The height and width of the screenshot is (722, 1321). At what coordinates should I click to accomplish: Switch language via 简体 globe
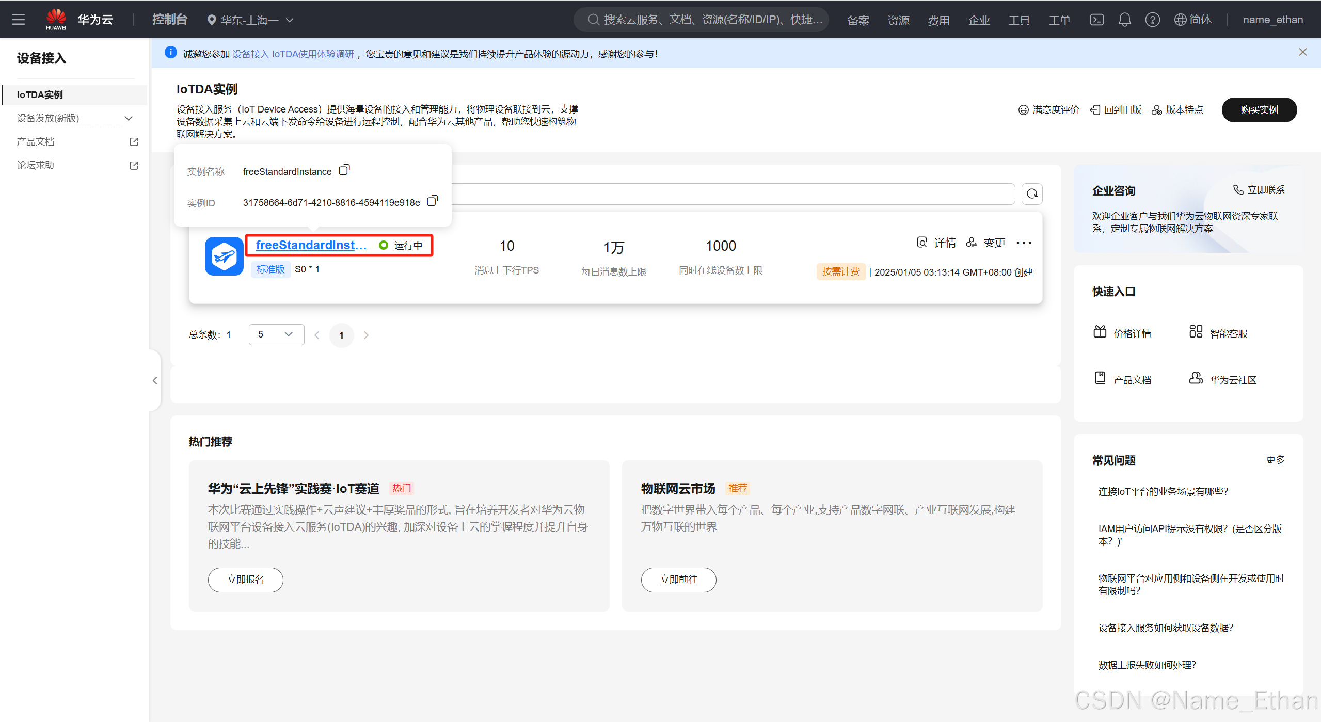tap(1192, 20)
